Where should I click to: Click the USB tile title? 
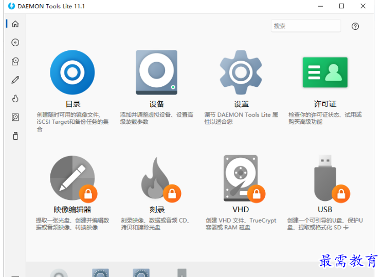point(325,210)
